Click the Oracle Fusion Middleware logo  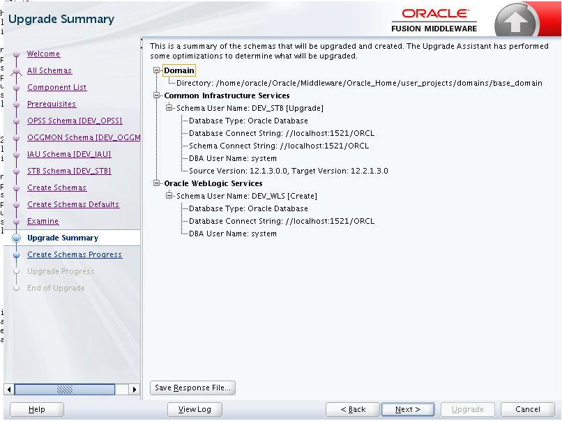point(434,20)
